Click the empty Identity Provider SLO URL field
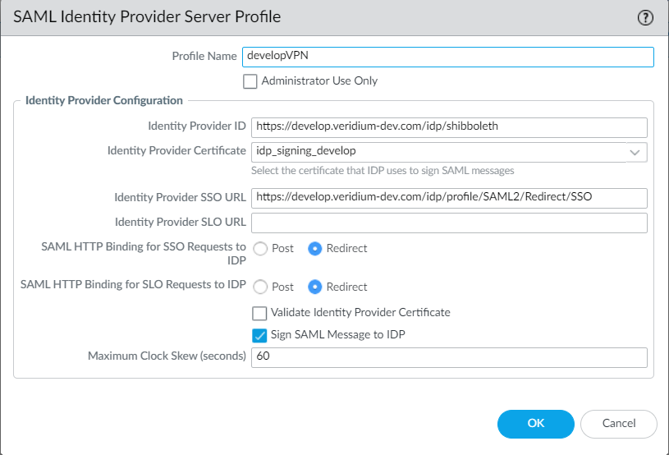669x455 pixels. (x=449, y=223)
